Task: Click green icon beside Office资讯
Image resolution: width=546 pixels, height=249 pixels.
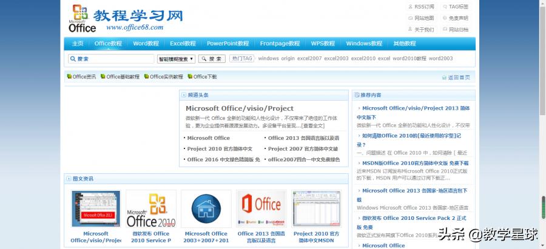Action: tap(69, 76)
